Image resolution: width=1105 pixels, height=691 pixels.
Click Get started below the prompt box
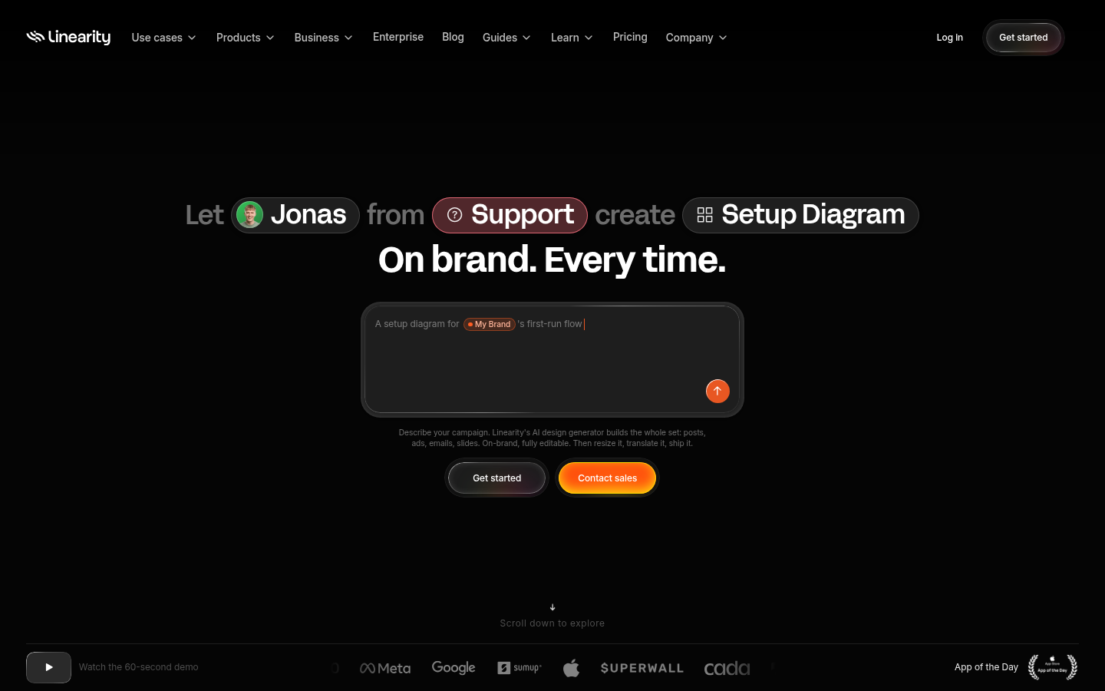tap(496, 478)
